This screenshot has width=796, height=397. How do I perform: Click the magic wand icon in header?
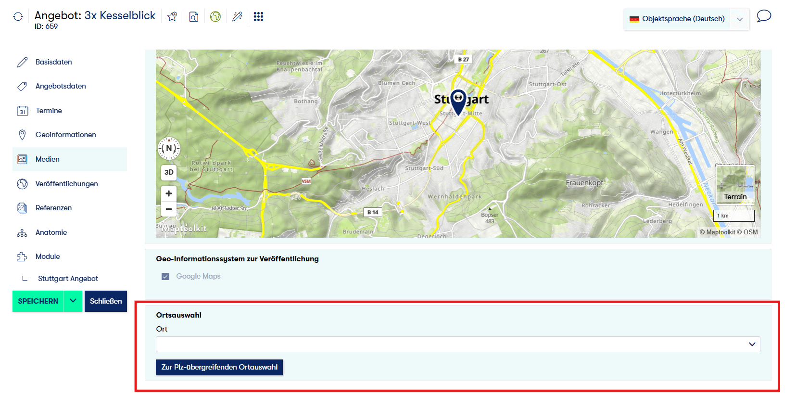(237, 17)
